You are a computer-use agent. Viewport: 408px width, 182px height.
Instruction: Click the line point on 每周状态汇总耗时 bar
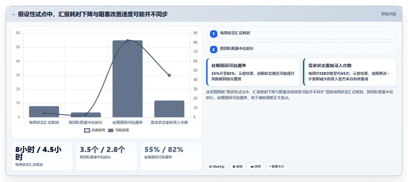point(44,113)
